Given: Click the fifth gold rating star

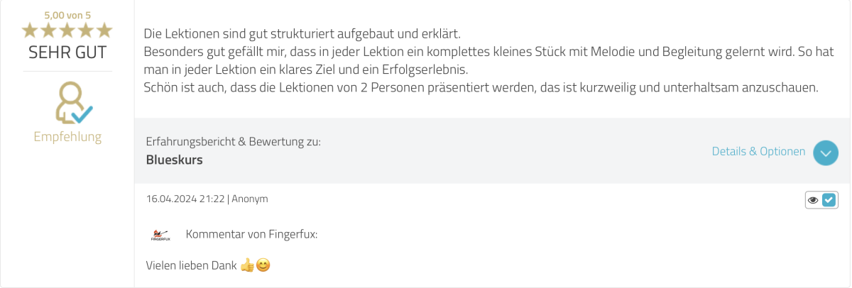Looking at the screenshot, I should (x=104, y=30).
